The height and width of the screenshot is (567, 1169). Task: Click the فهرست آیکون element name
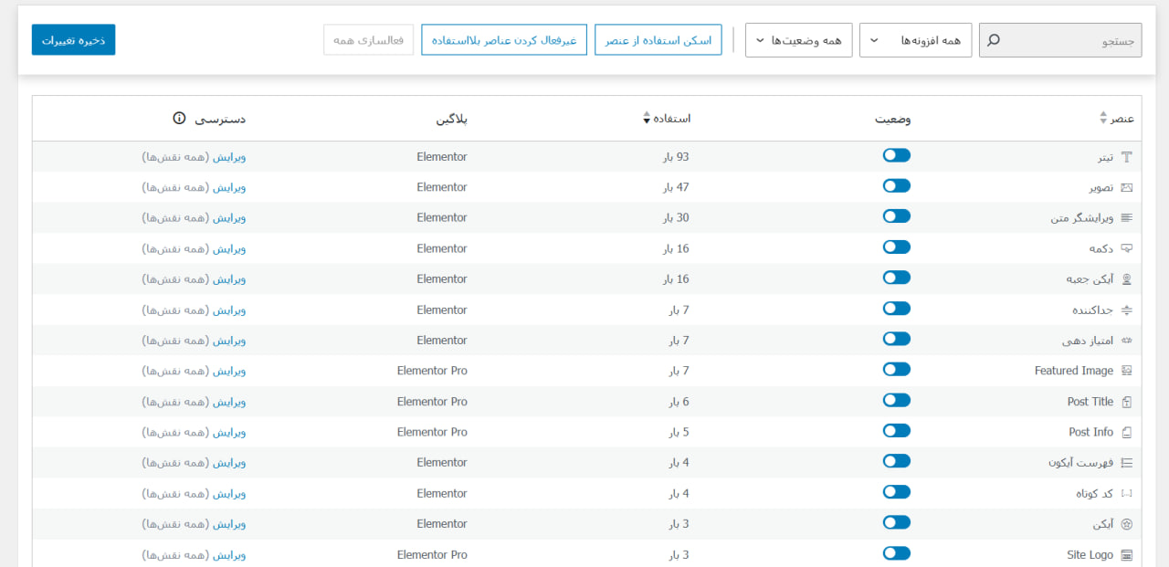pyautogui.click(x=1081, y=463)
